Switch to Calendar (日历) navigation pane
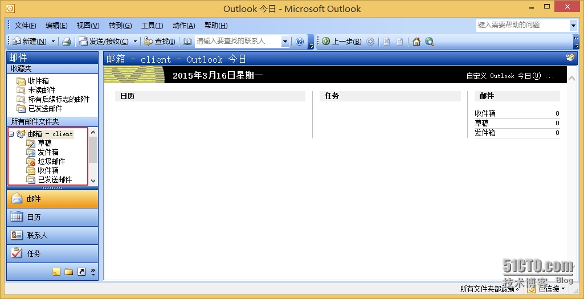The height and width of the screenshot is (299, 584). pos(52,217)
